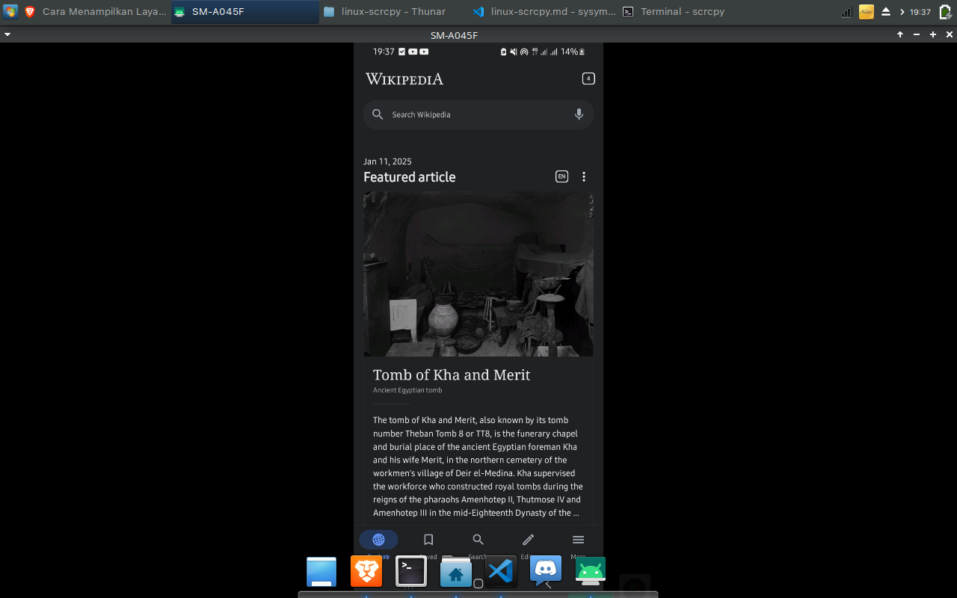Tap the voice search microphone icon
957x598 pixels.
(579, 114)
